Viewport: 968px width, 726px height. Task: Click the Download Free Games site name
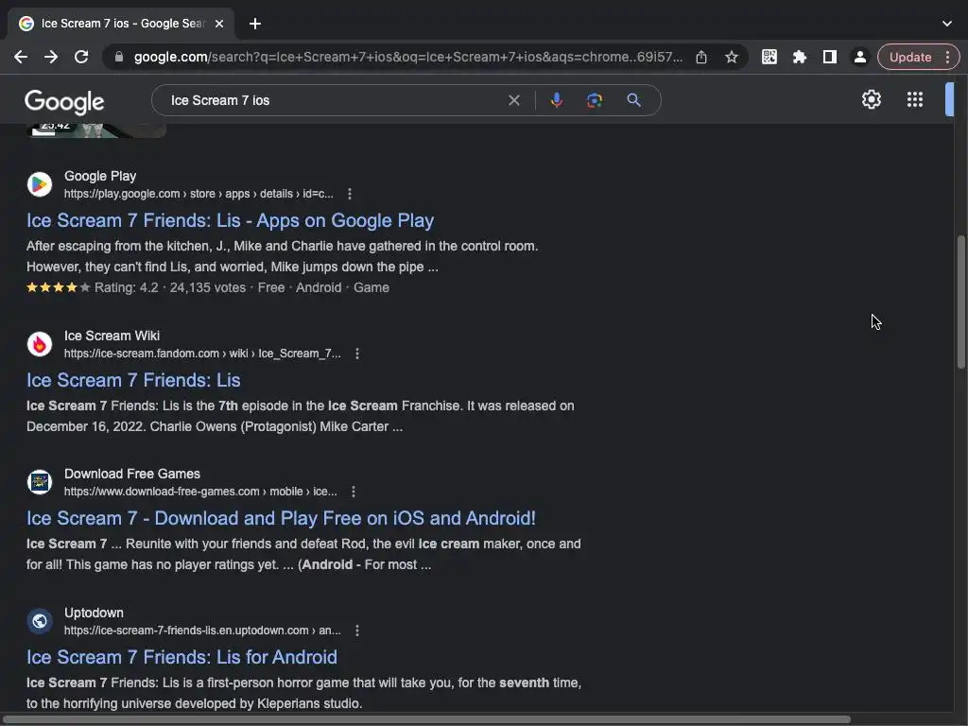click(x=132, y=475)
